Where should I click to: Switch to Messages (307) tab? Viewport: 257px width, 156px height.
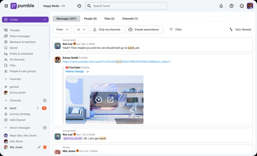click(x=66, y=19)
